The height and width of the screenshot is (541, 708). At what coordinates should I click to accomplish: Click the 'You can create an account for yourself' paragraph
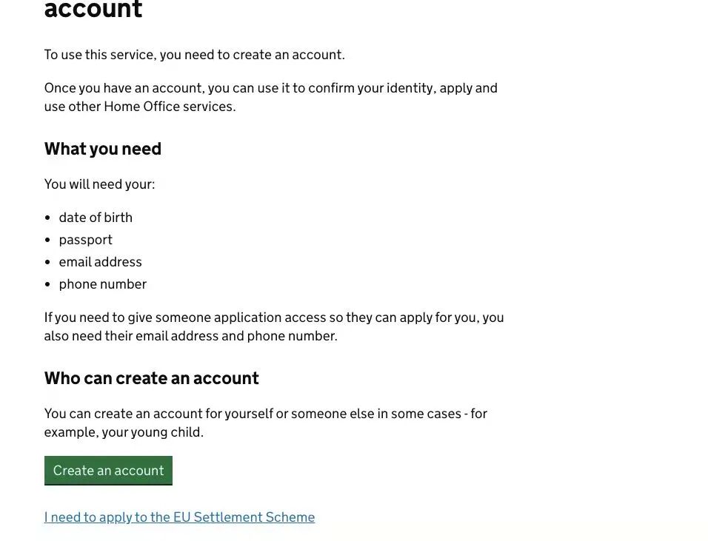coord(265,423)
